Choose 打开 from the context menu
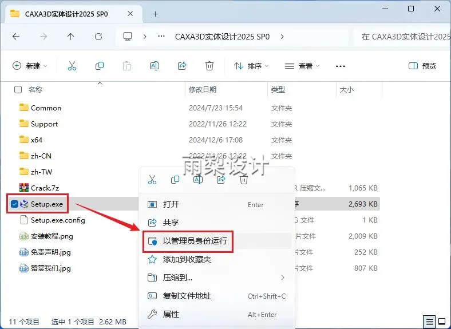Viewport: 451px width, 329px height. coord(217,204)
